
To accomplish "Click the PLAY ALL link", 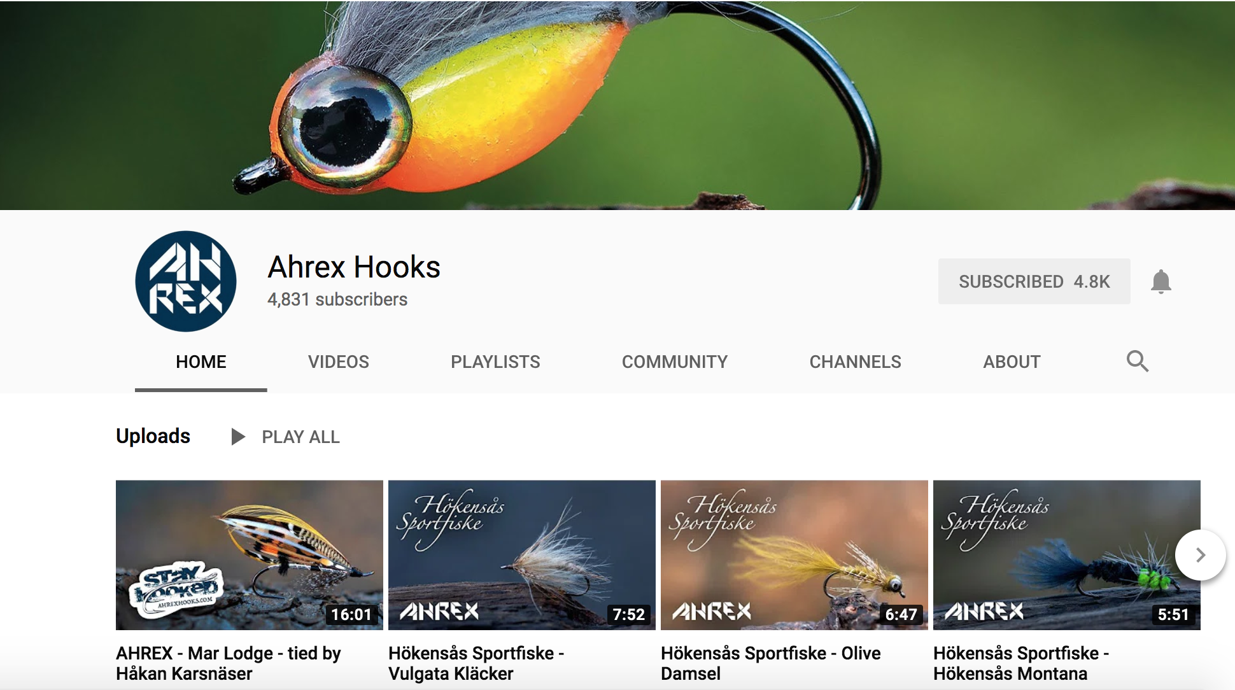I will point(301,437).
